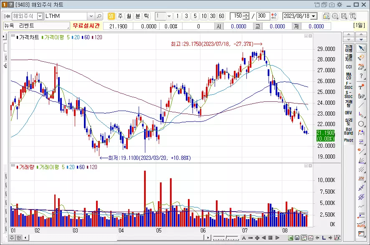Expand the LTHM symbol dropdown arrow
Screen dimensions: 370x245
[91, 16]
